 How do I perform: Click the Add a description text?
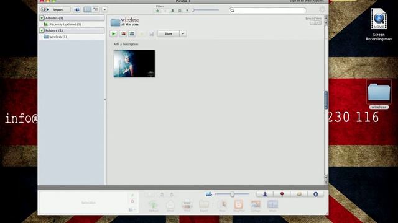[126, 44]
